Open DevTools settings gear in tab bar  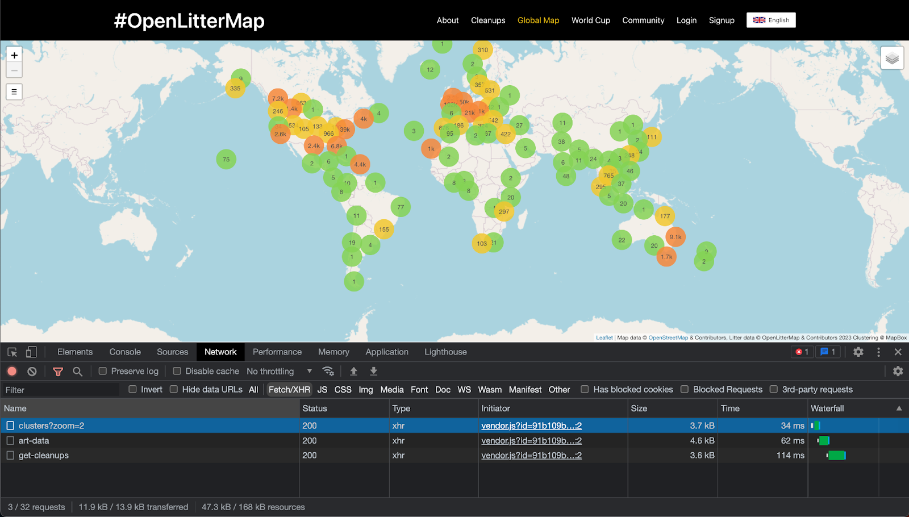(858, 352)
